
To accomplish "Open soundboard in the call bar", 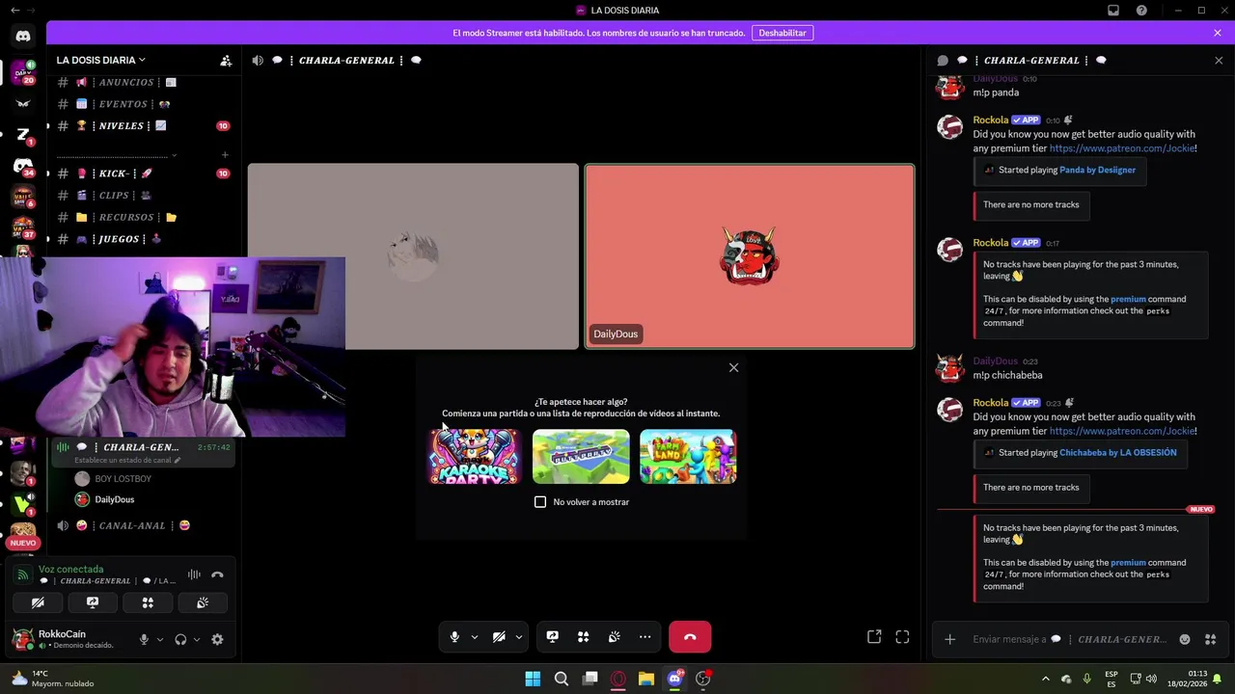I will 615,637.
